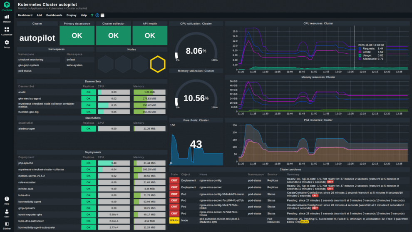Click the green filter funnel icon
Image resolution: width=412 pixels, height=232 pixels.
tap(92, 15)
